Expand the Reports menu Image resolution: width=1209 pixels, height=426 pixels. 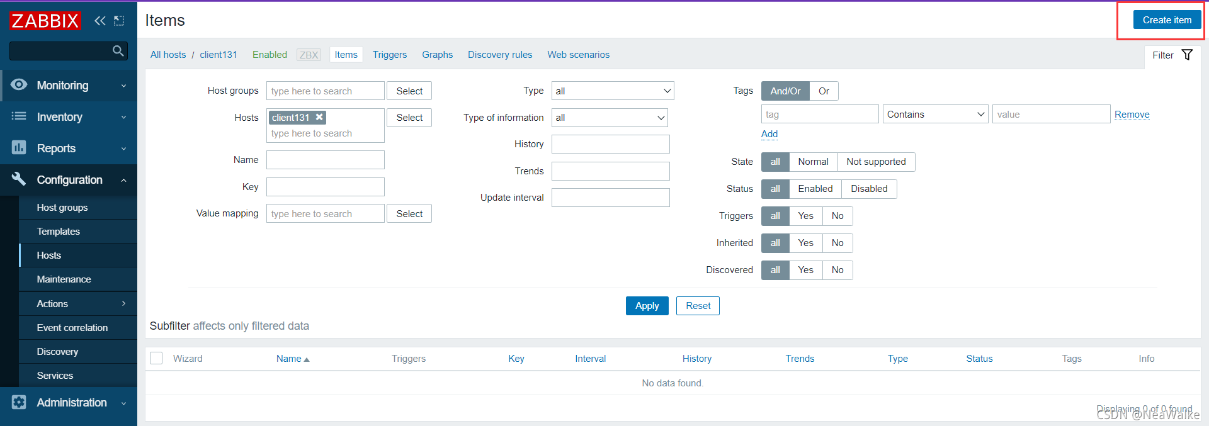[x=123, y=149]
